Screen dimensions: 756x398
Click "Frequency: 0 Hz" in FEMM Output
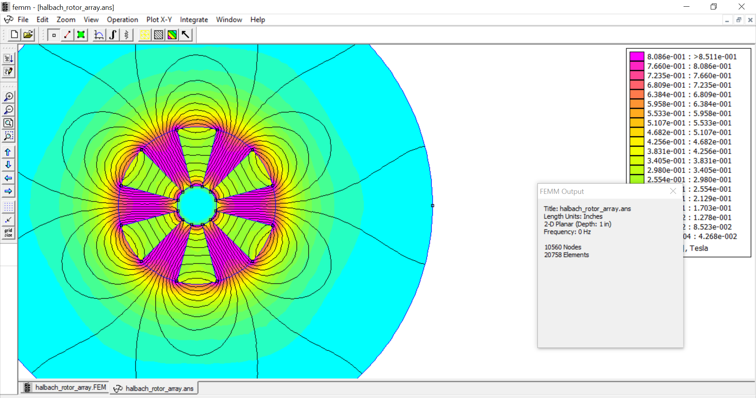pyautogui.click(x=567, y=232)
